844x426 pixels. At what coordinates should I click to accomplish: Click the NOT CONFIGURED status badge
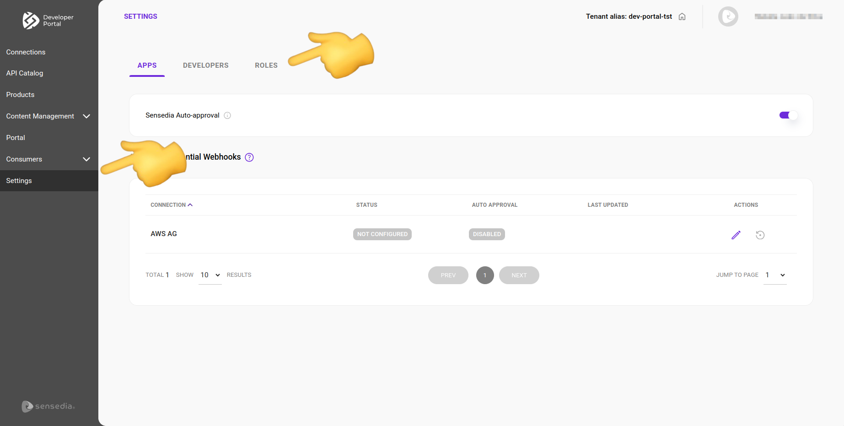click(x=382, y=234)
